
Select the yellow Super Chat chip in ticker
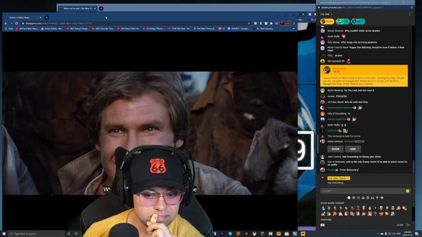(327, 21)
